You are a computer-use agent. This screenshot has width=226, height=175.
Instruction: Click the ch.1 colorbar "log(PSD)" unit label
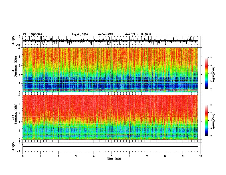tap(213, 74)
